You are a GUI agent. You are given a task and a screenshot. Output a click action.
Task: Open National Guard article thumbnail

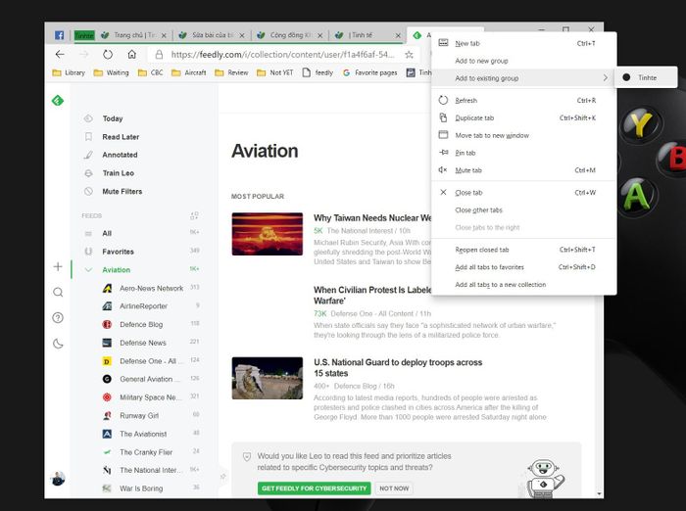coord(268,378)
